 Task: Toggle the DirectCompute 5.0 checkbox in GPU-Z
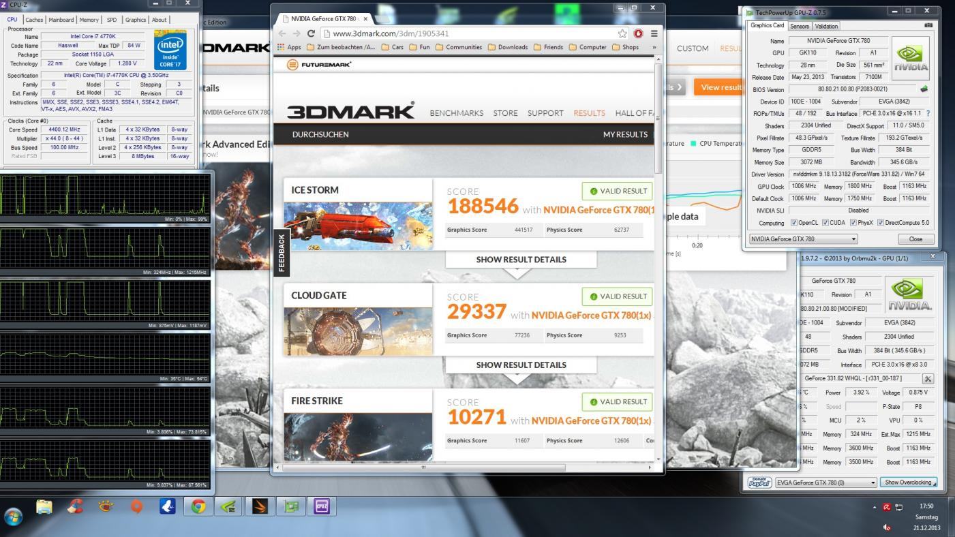pyautogui.click(x=881, y=223)
